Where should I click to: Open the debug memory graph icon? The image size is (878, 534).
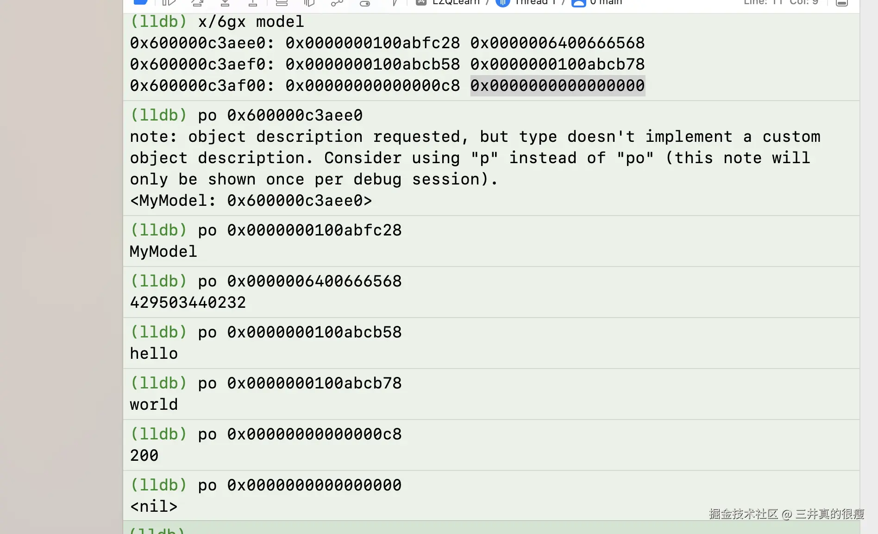[337, 2]
